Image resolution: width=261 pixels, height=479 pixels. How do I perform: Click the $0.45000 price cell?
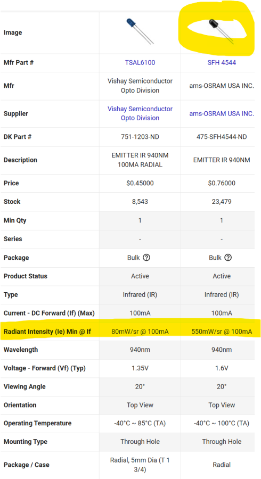point(140,183)
